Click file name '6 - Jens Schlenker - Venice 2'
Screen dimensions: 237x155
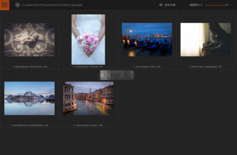tap(88, 125)
